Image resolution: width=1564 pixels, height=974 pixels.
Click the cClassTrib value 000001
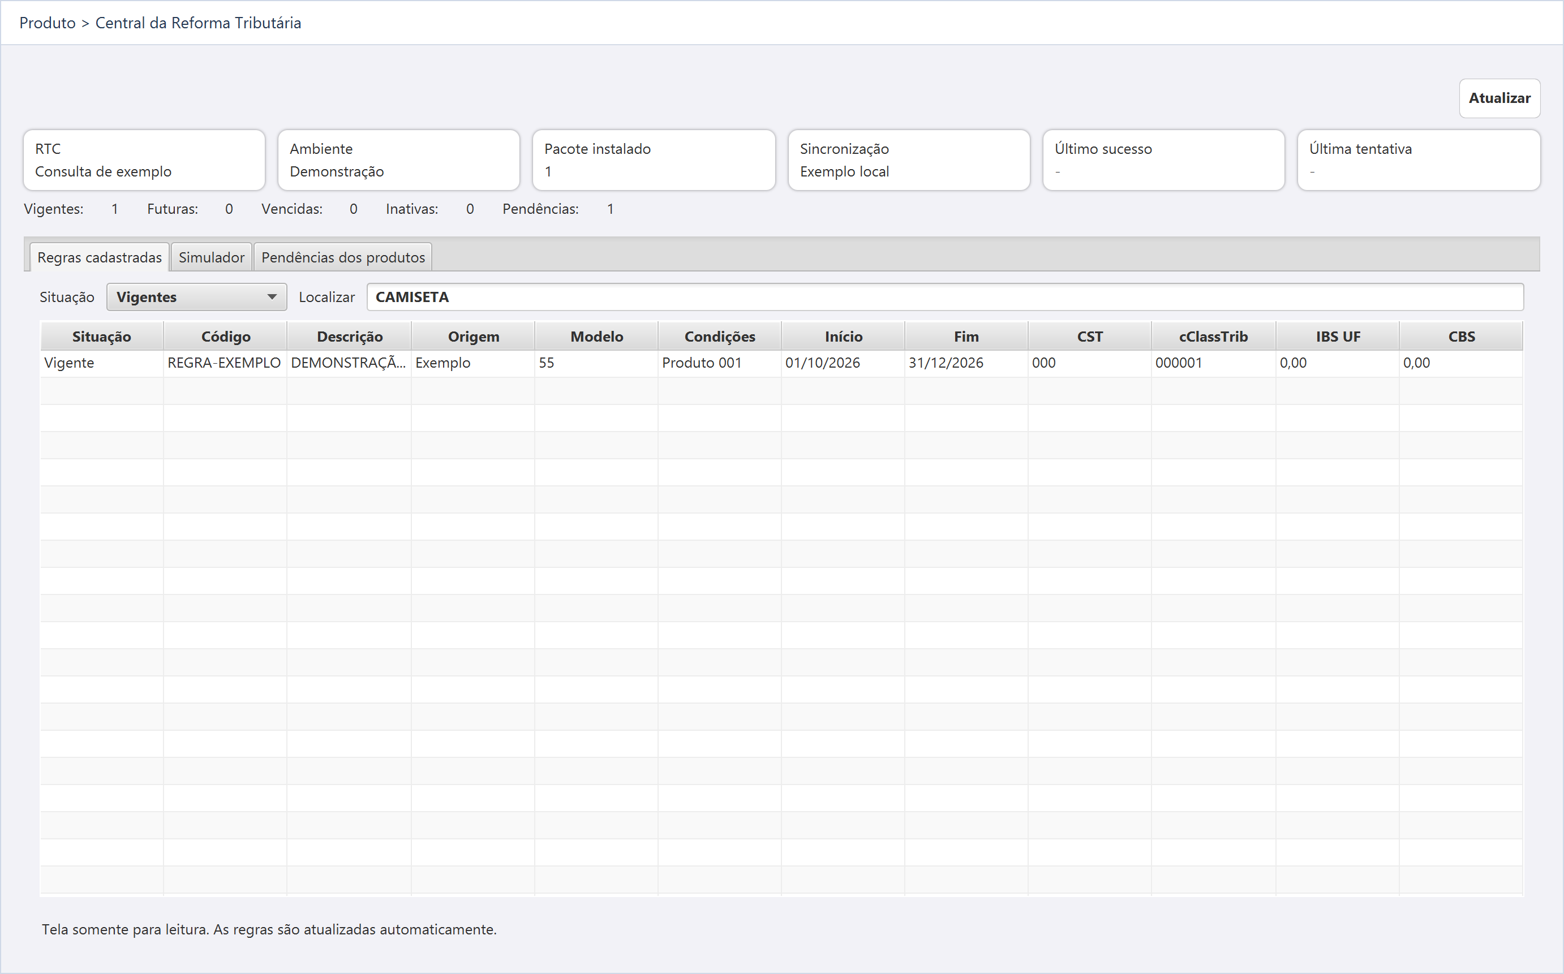[1213, 363]
